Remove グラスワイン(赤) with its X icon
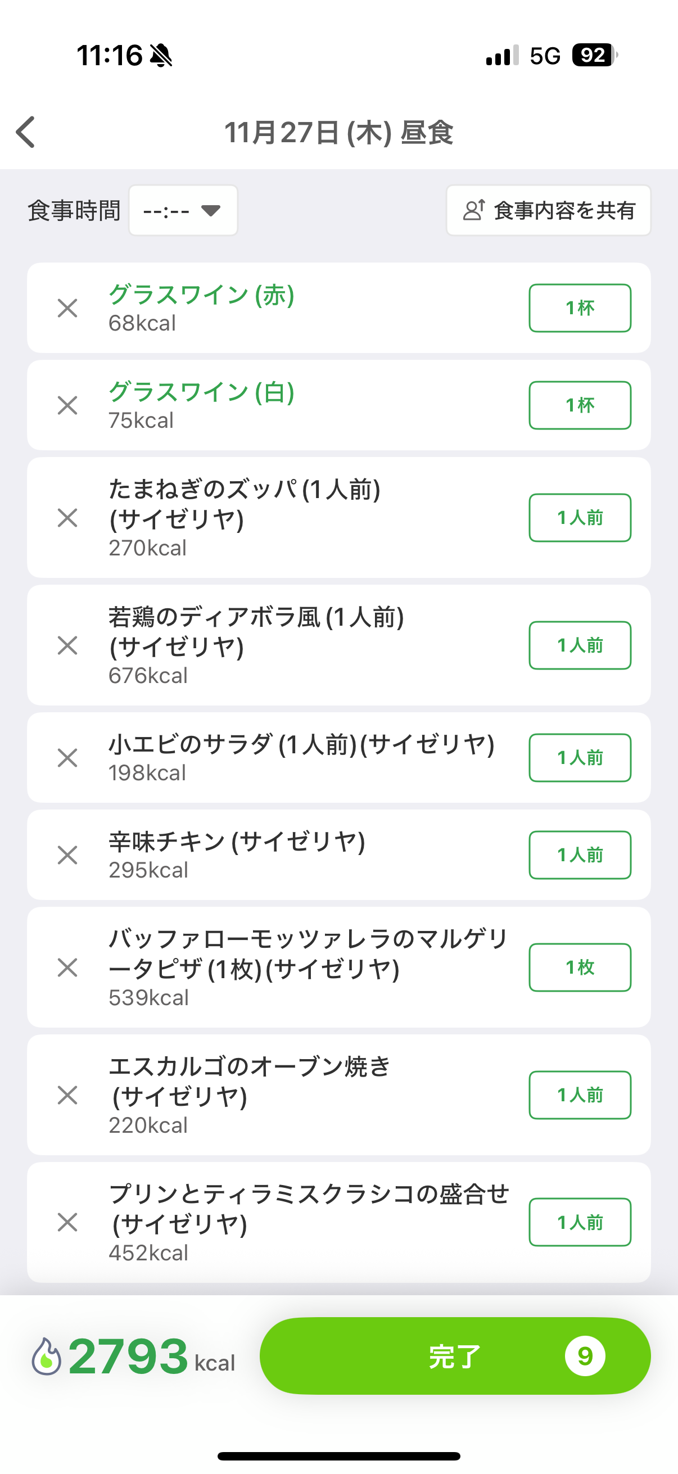Image resolution: width=678 pixels, height=1474 pixels. pyautogui.click(x=67, y=309)
